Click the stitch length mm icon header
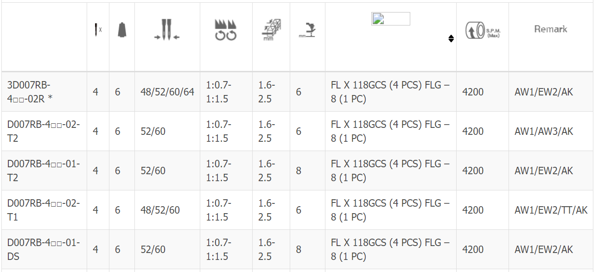Viewport: 598px width, 272px height. pyautogui.click(x=271, y=31)
